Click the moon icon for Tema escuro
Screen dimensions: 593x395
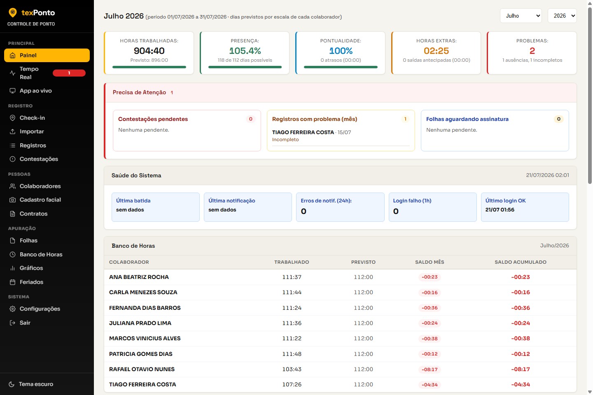point(12,384)
